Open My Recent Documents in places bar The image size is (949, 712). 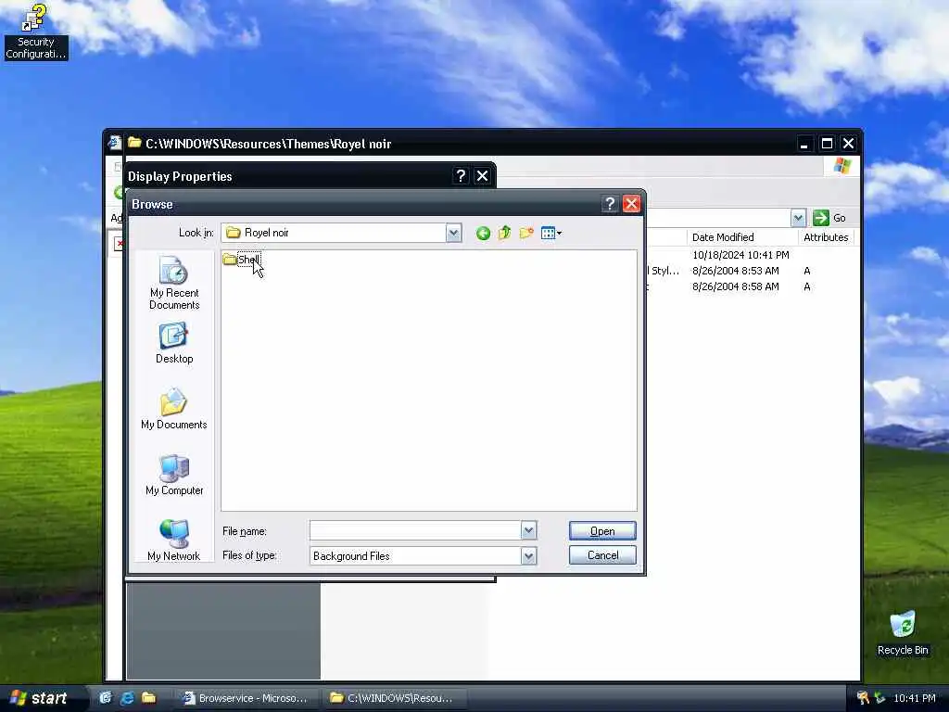pos(174,284)
